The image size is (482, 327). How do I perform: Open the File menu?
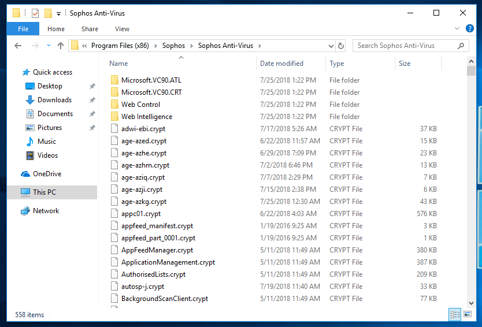[x=23, y=29]
